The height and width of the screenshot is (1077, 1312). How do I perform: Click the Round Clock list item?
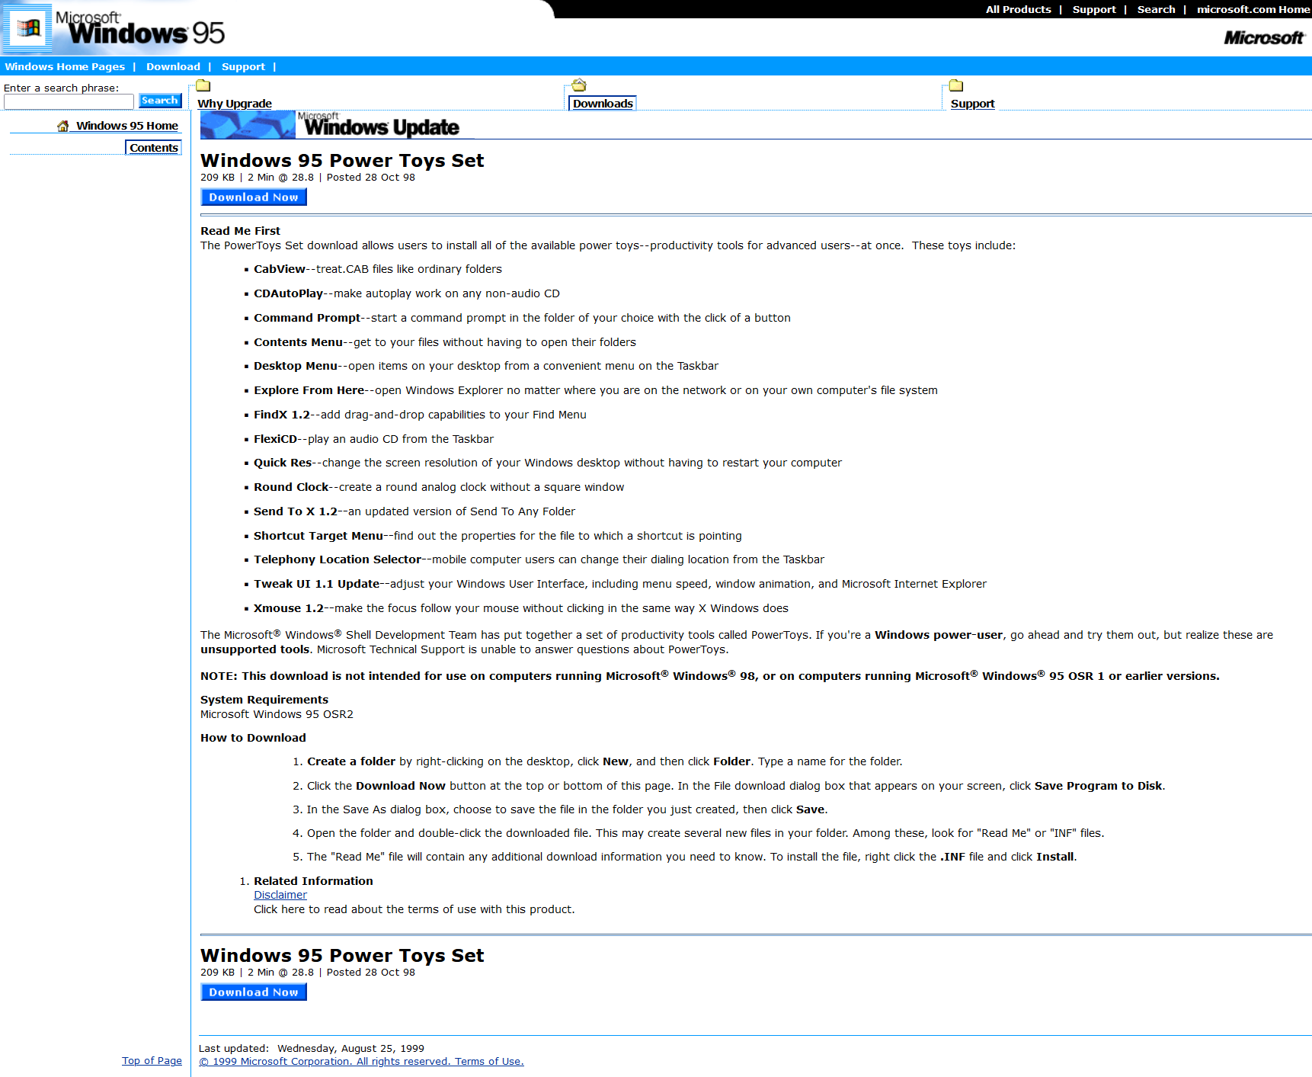click(439, 487)
